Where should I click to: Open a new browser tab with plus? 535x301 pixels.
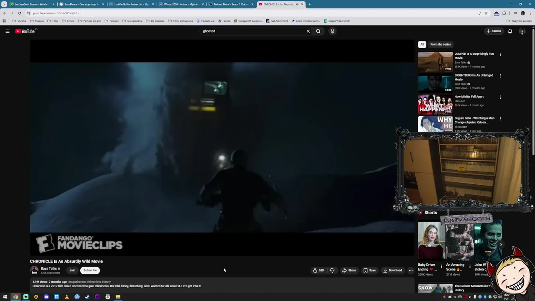coord(309,4)
